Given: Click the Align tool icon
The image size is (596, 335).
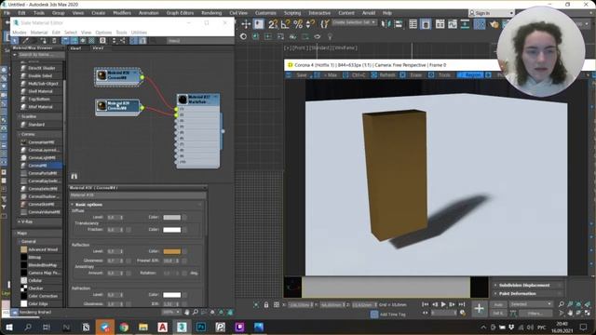Looking at the screenshot, I should [399, 24].
